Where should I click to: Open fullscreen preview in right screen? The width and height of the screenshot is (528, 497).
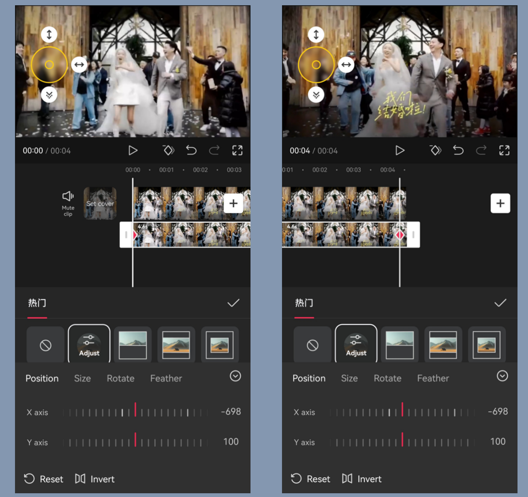504,151
